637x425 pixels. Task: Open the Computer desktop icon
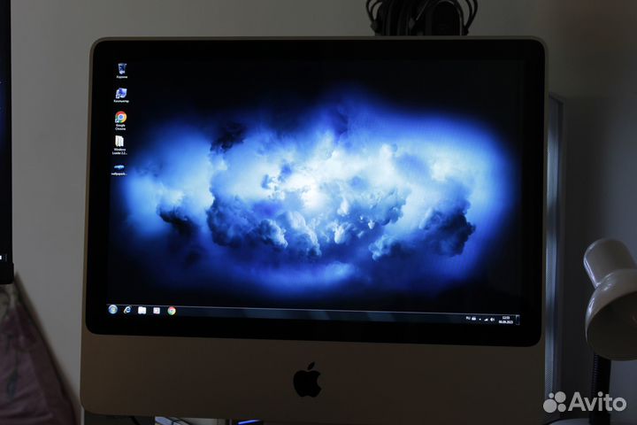(121, 95)
